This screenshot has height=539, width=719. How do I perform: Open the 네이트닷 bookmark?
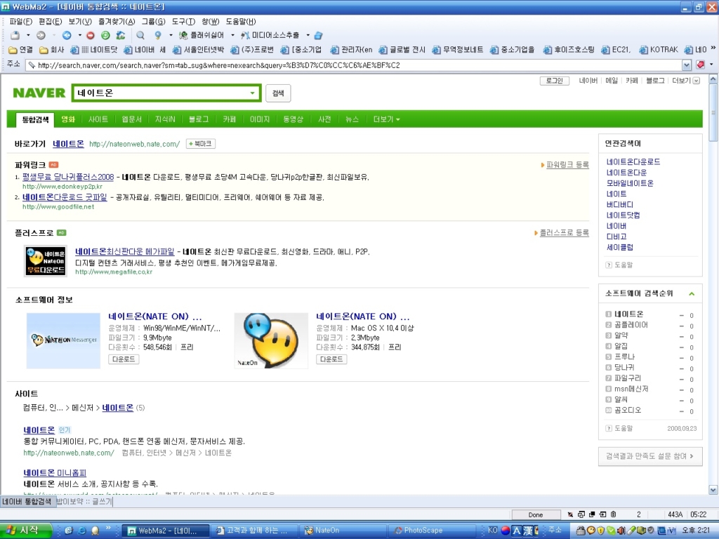(x=93, y=50)
